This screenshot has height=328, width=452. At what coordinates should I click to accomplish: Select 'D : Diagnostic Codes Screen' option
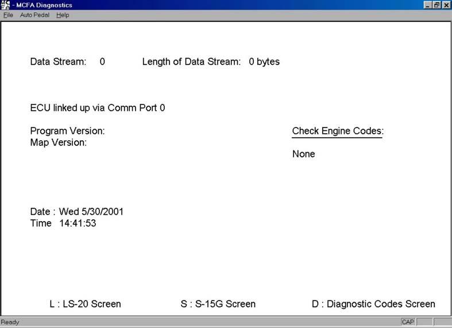373,304
